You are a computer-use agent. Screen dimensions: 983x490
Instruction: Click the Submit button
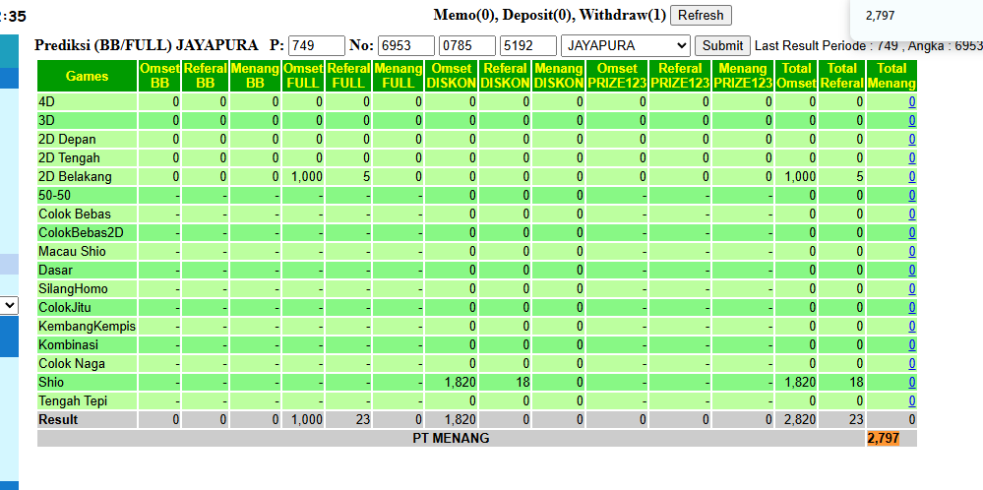coord(722,45)
